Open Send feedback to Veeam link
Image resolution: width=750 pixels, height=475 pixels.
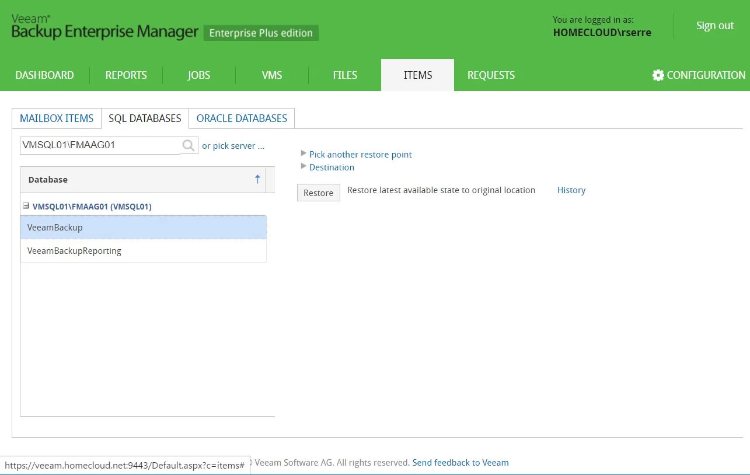pos(461,463)
